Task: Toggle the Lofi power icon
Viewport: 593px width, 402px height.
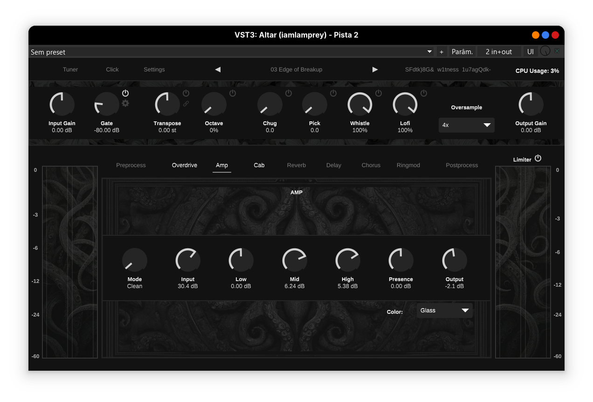Action: click(424, 93)
